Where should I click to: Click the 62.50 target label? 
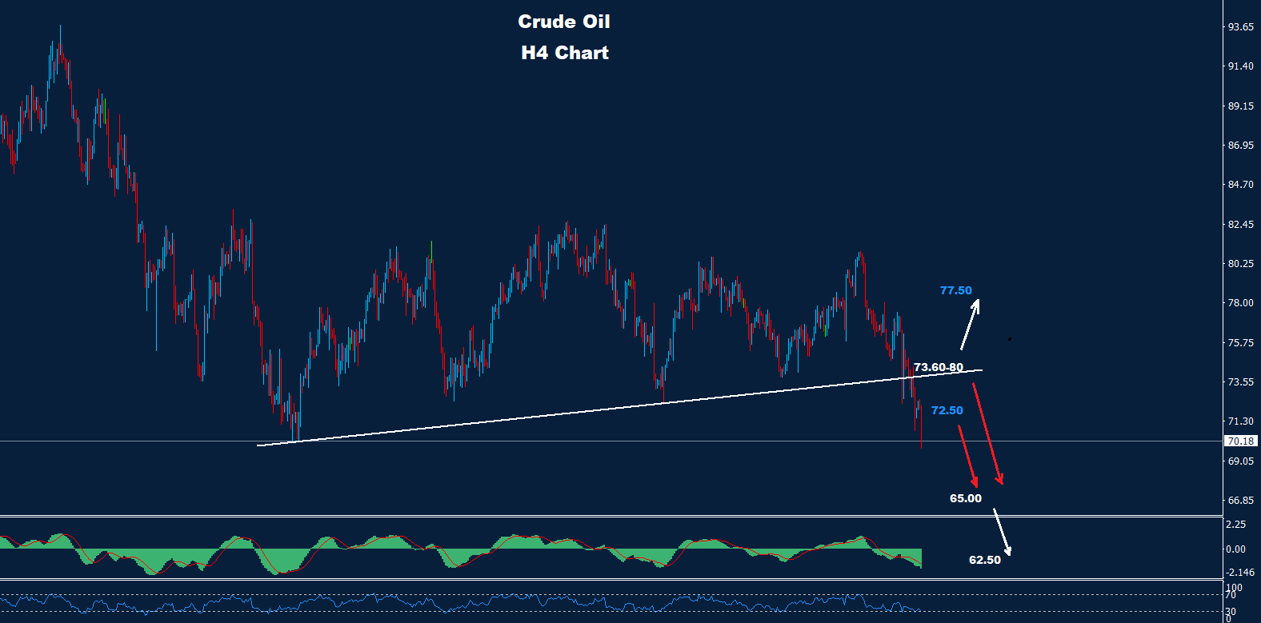[984, 560]
